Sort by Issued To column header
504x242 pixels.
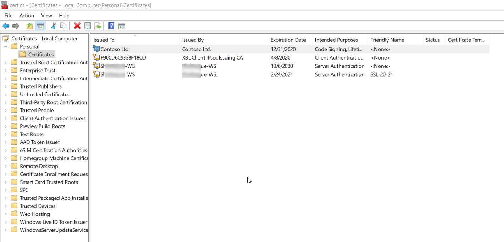point(135,40)
